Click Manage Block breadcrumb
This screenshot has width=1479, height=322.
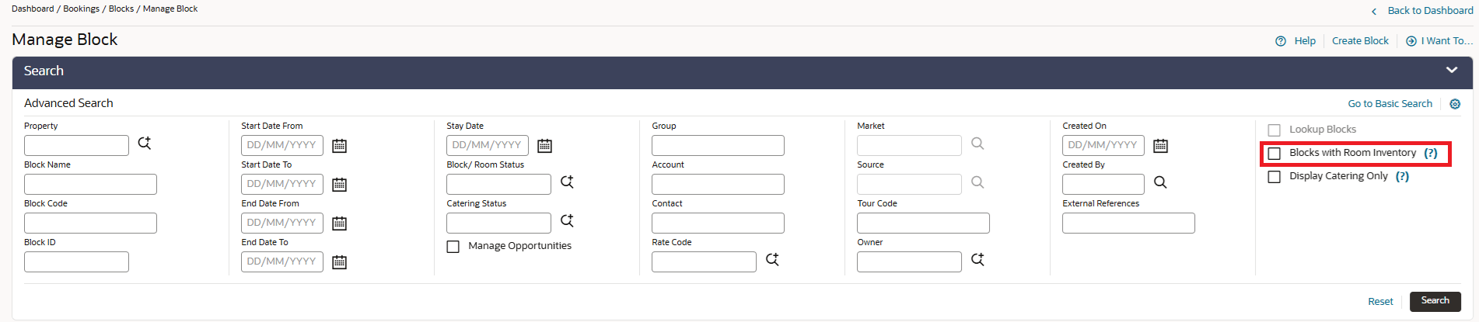(170, 9)
